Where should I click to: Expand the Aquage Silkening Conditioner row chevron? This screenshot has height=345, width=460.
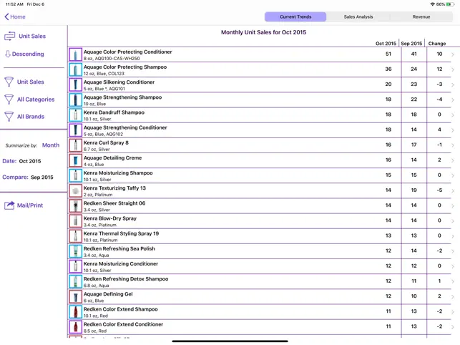coord(453,85)
